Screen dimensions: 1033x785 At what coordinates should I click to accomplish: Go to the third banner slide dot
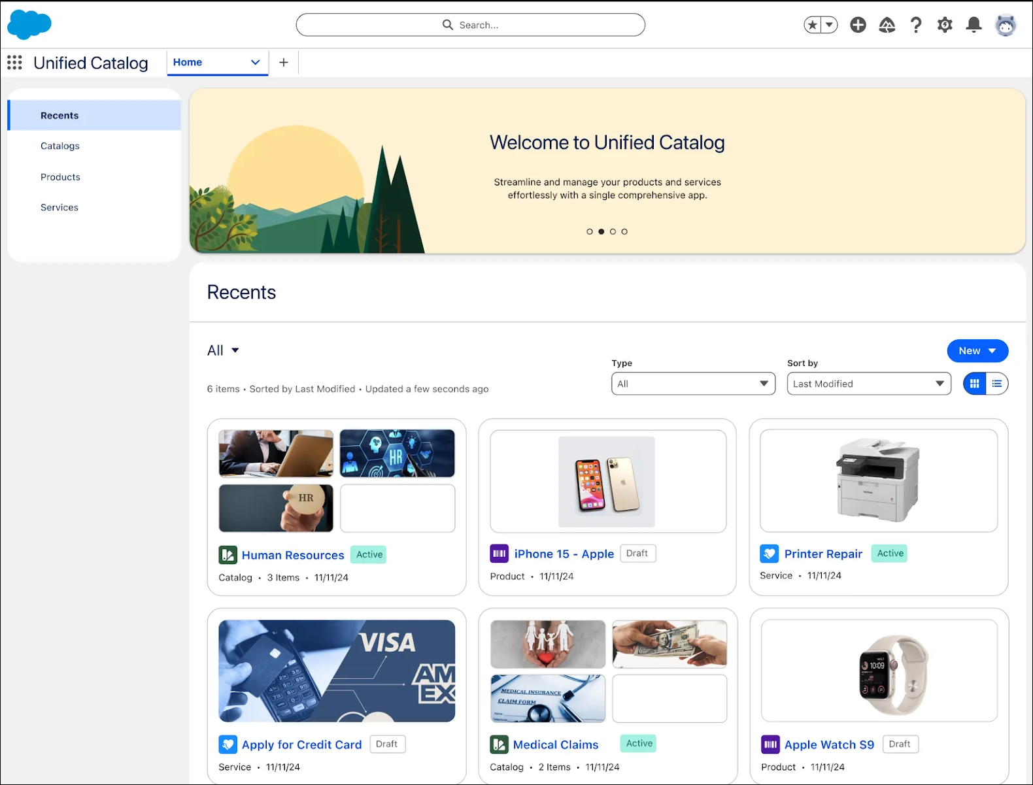[613, 231]
